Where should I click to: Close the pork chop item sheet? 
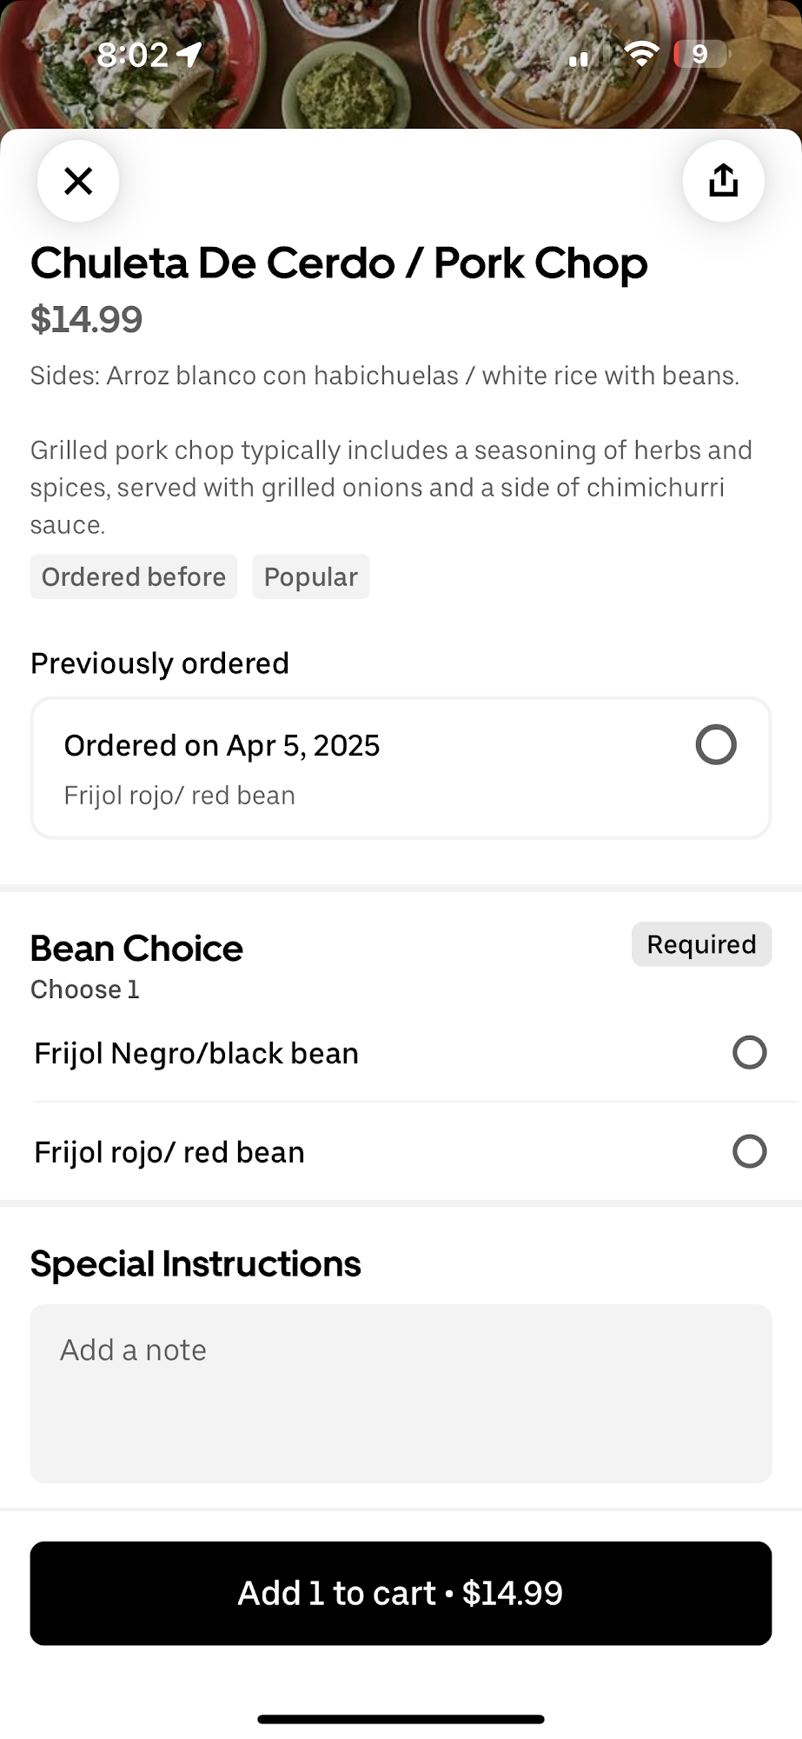pos(78,181)
